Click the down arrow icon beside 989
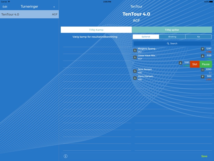 [203, 76]
